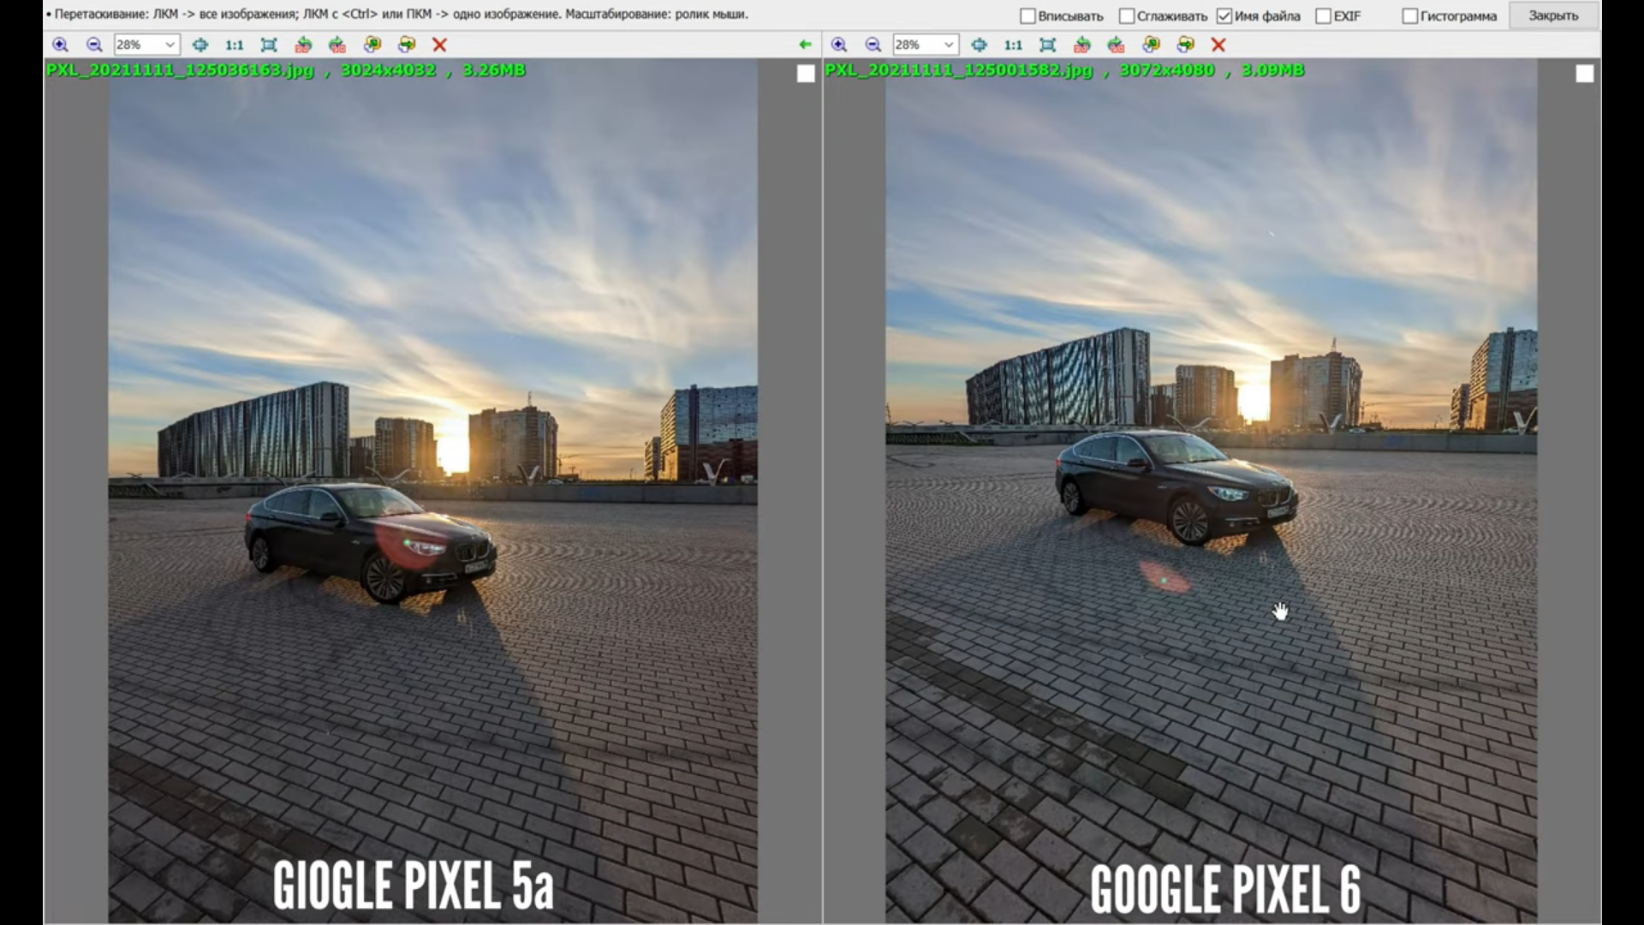Enable the Сглаживать checkbox
This screenshot has height=925, width=1644.
(1127, 16)
